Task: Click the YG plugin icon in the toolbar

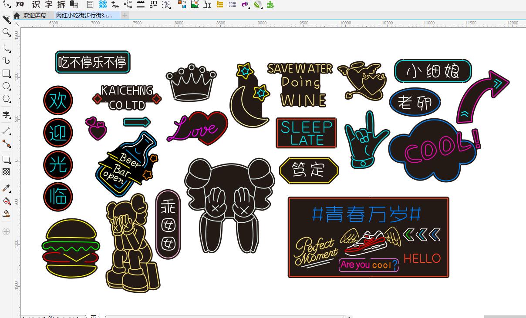Action: (x=20, y=4)
